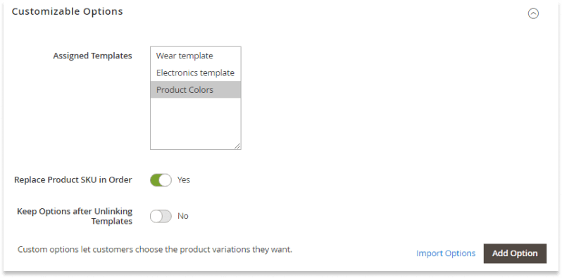Open the Import Options link

pyautogui.click(x=446, y=253)
